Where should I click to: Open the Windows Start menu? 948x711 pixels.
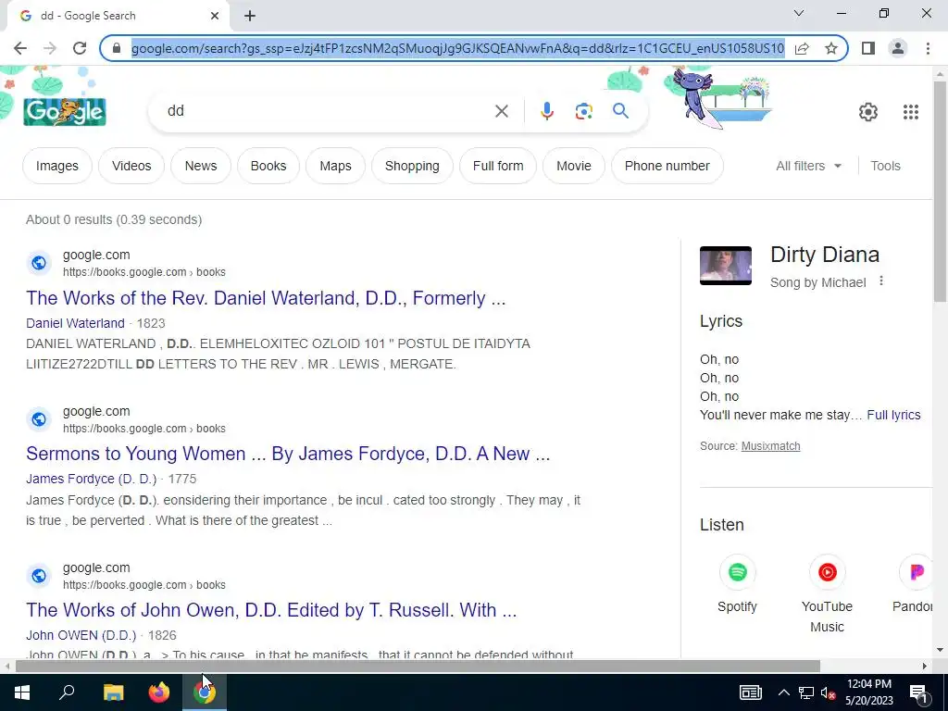pos(22,692)
